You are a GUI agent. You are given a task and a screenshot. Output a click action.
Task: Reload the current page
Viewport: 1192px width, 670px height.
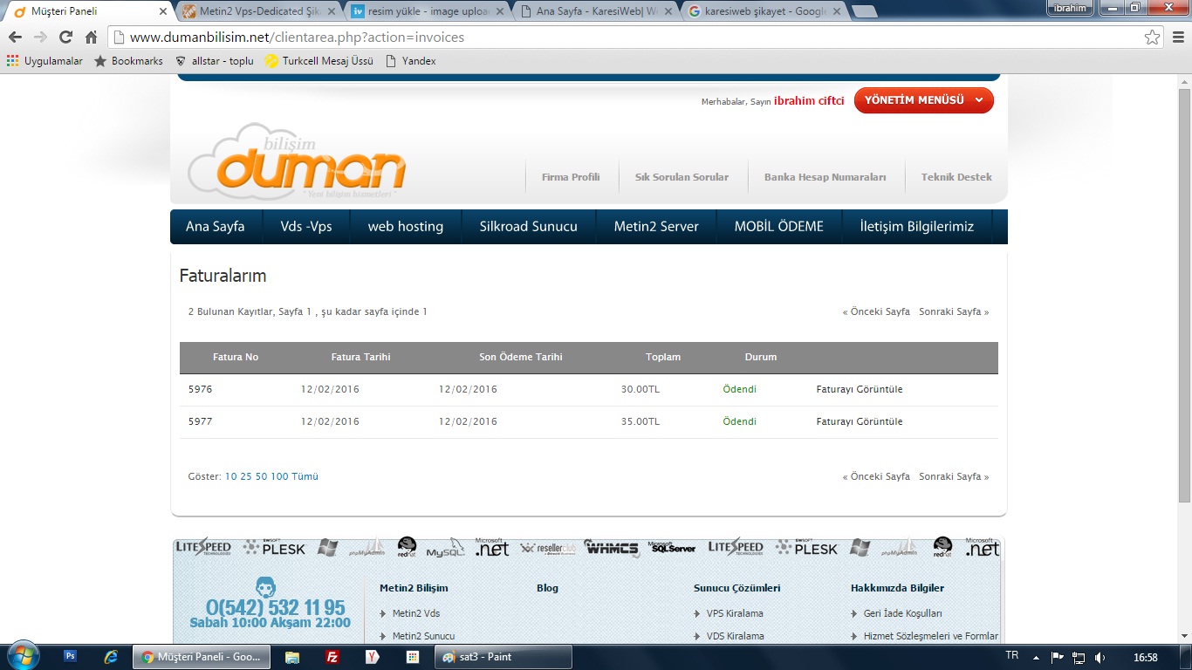65,38
